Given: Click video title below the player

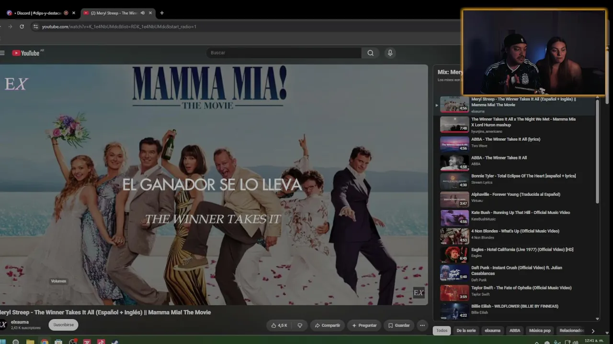Looking at the screenshot, I should [105, 312].
